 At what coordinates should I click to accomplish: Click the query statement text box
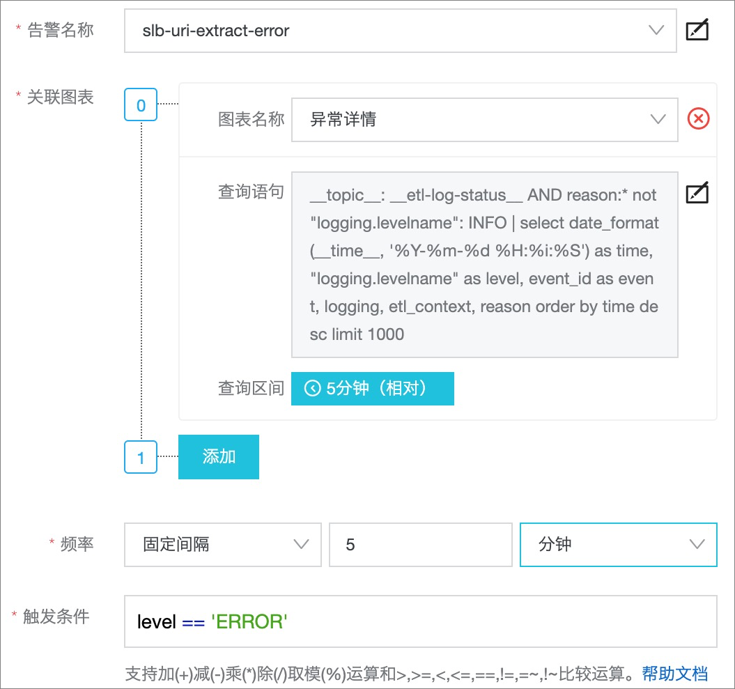(x=485, y=265)
